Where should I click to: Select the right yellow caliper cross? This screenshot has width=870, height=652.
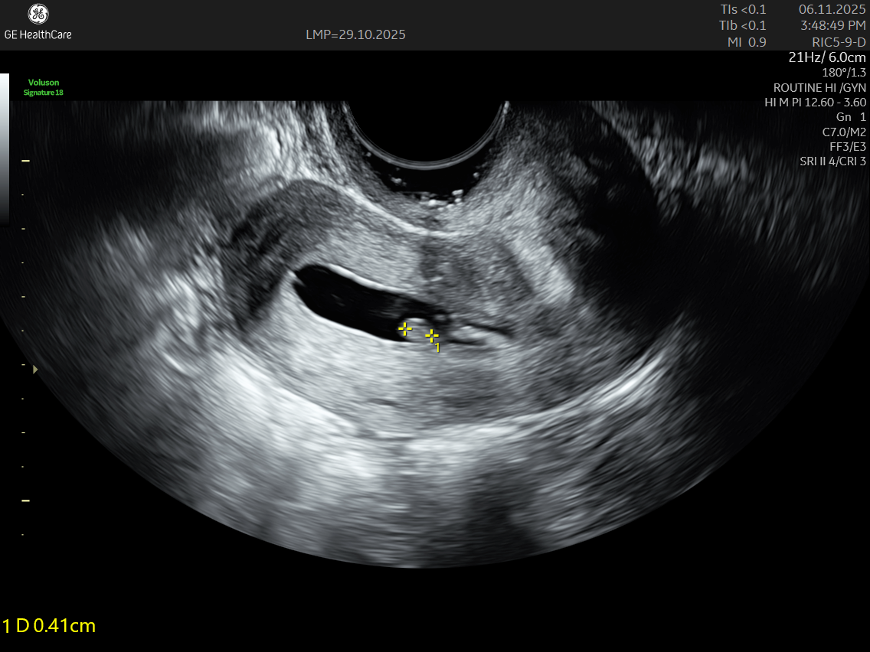432,336
